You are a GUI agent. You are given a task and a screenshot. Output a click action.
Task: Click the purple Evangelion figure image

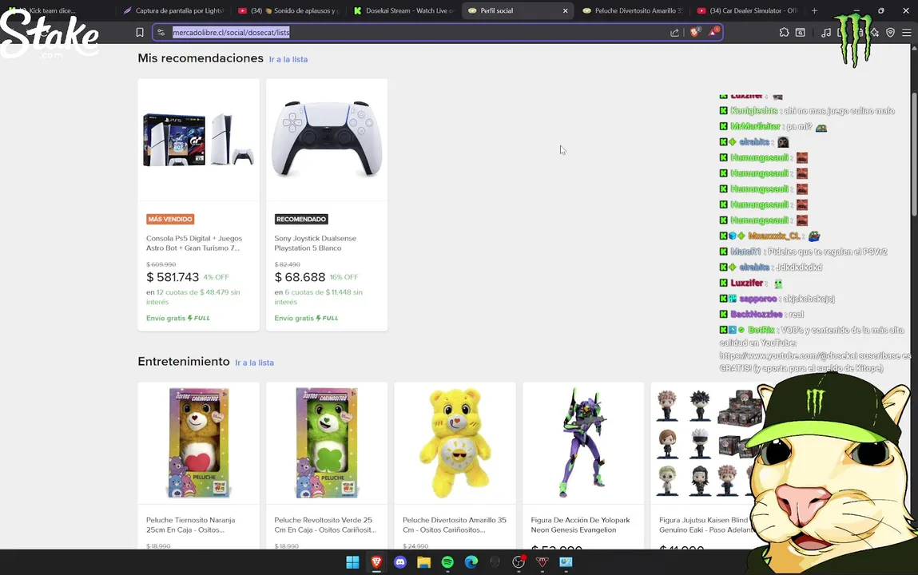pos(582,442)
